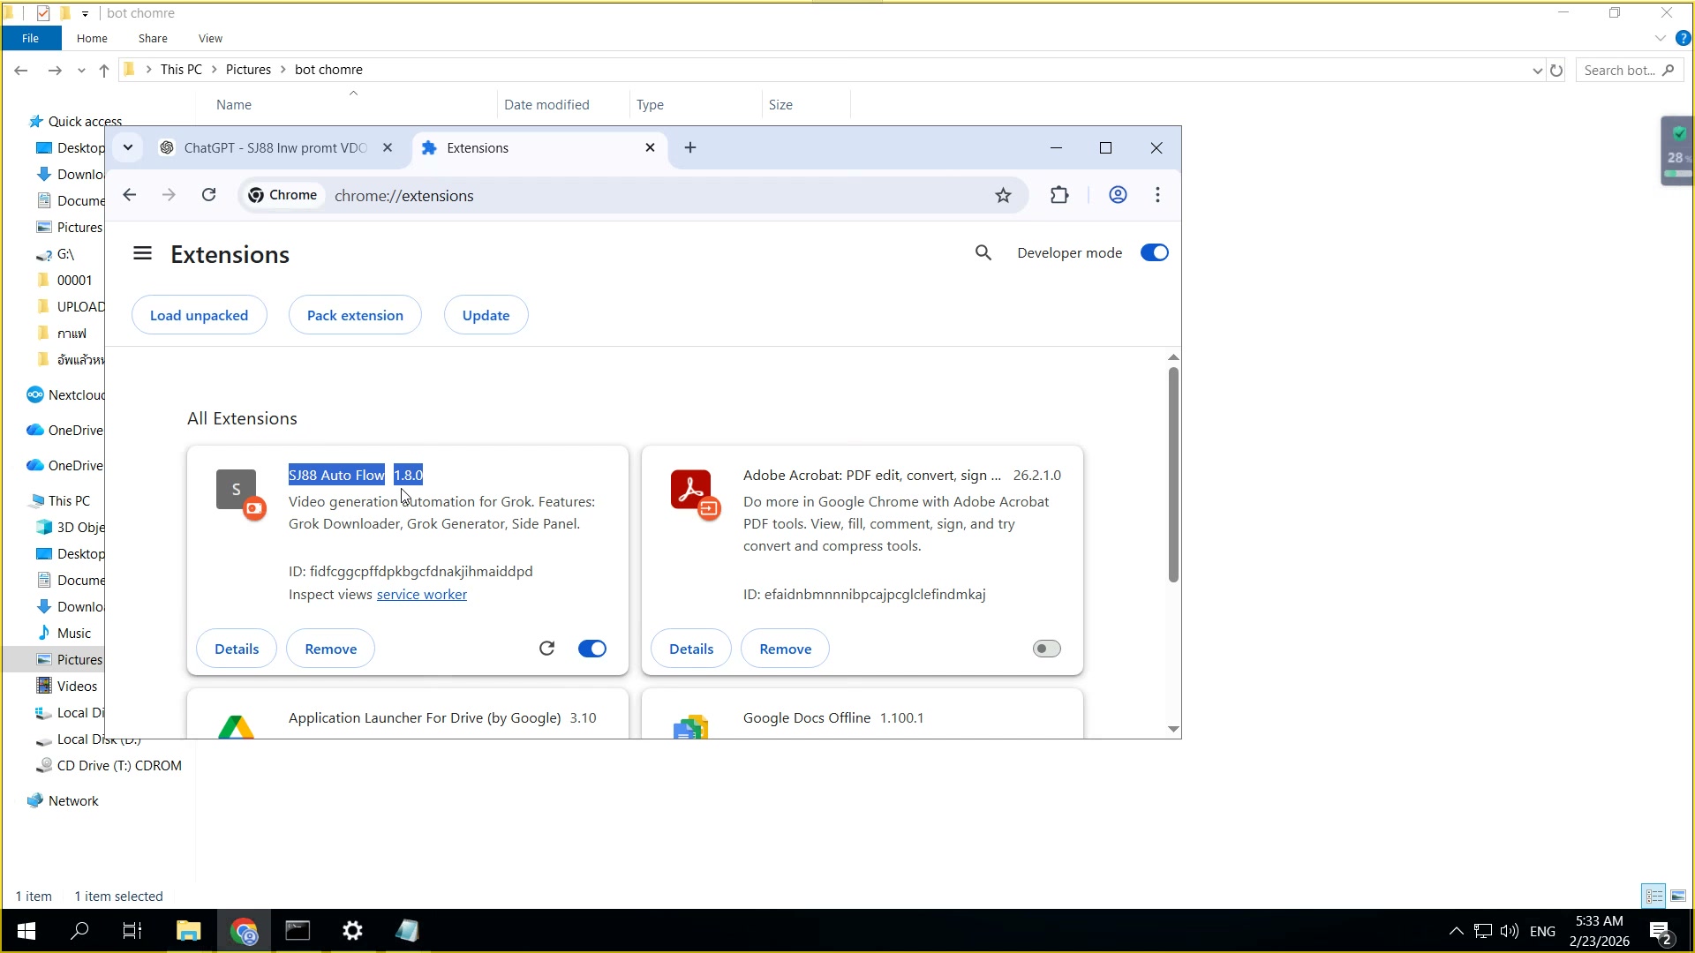Open the service worker inspect link

point(421,595)
